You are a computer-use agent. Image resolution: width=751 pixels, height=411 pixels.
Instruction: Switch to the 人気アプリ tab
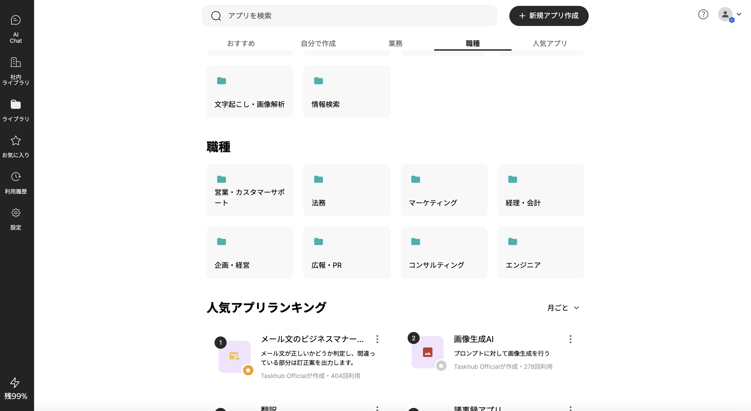pyautogui.click(x=550, y=43)
